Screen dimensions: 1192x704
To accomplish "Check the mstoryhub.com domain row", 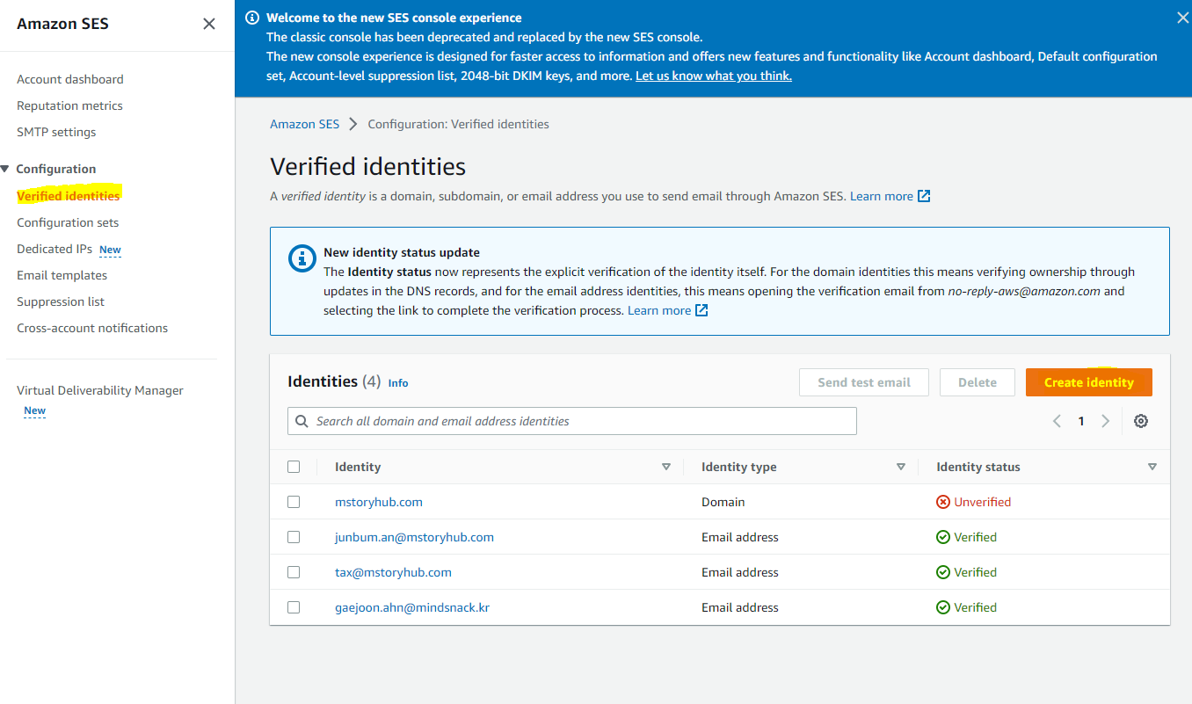I will point(294,502).
